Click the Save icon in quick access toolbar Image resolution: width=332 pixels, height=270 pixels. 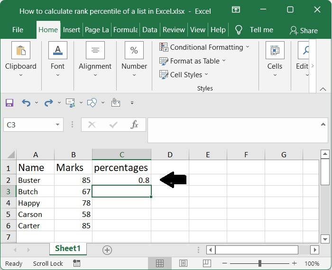(x=9, y=103)
